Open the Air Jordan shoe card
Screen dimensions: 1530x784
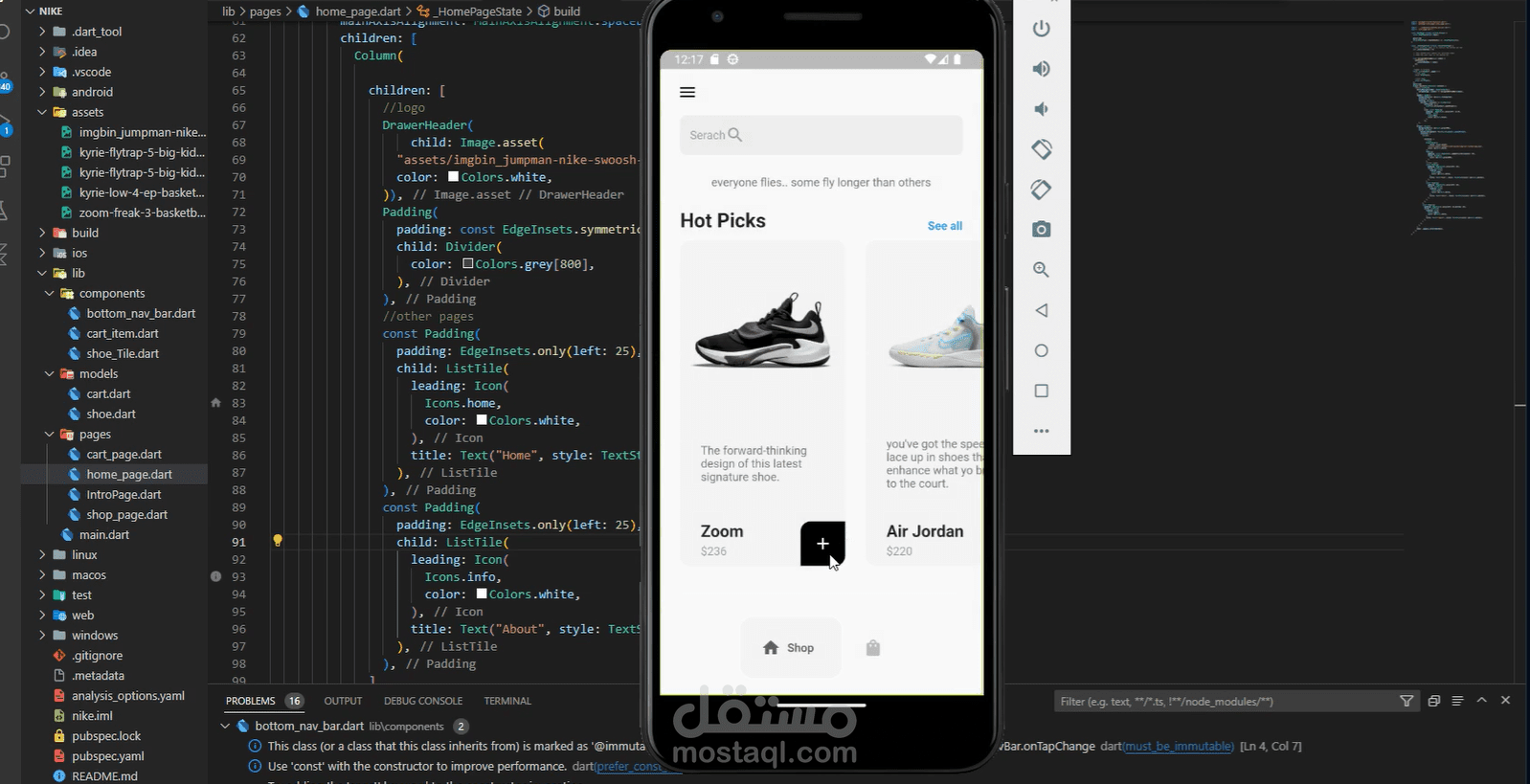pyautogui.click(x=924, y=403)
